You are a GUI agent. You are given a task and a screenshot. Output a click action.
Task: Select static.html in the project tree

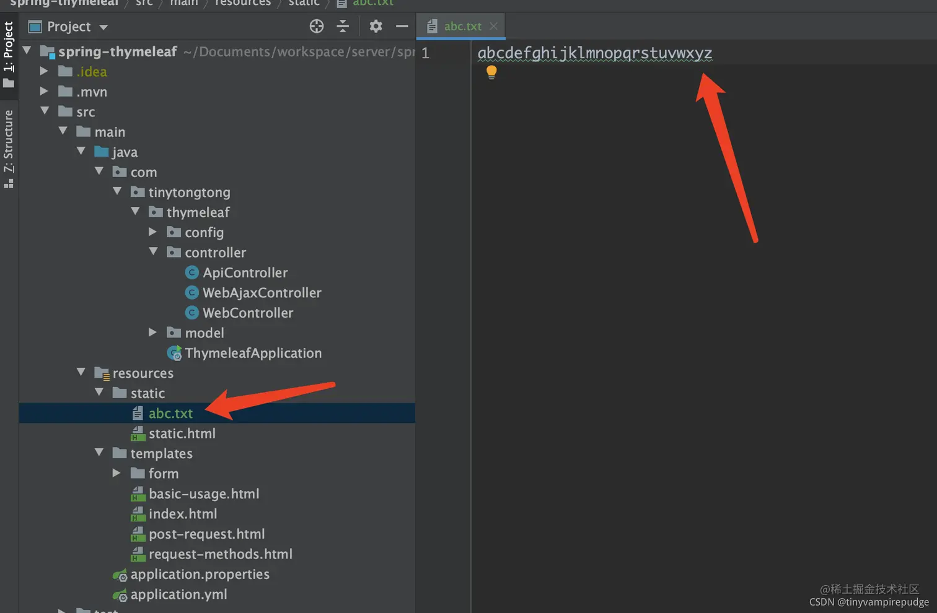(182, 433)
